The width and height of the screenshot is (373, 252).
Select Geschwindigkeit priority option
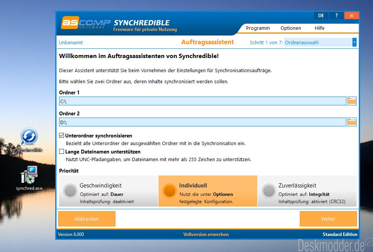(109, 191)
